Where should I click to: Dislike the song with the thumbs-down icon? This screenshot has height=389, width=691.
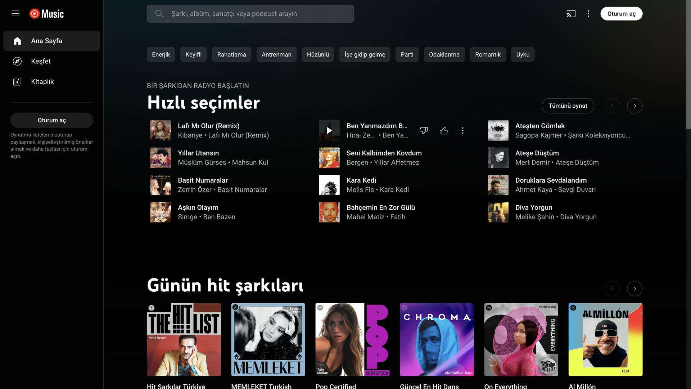pyautogui.click(x=424, y=130)
